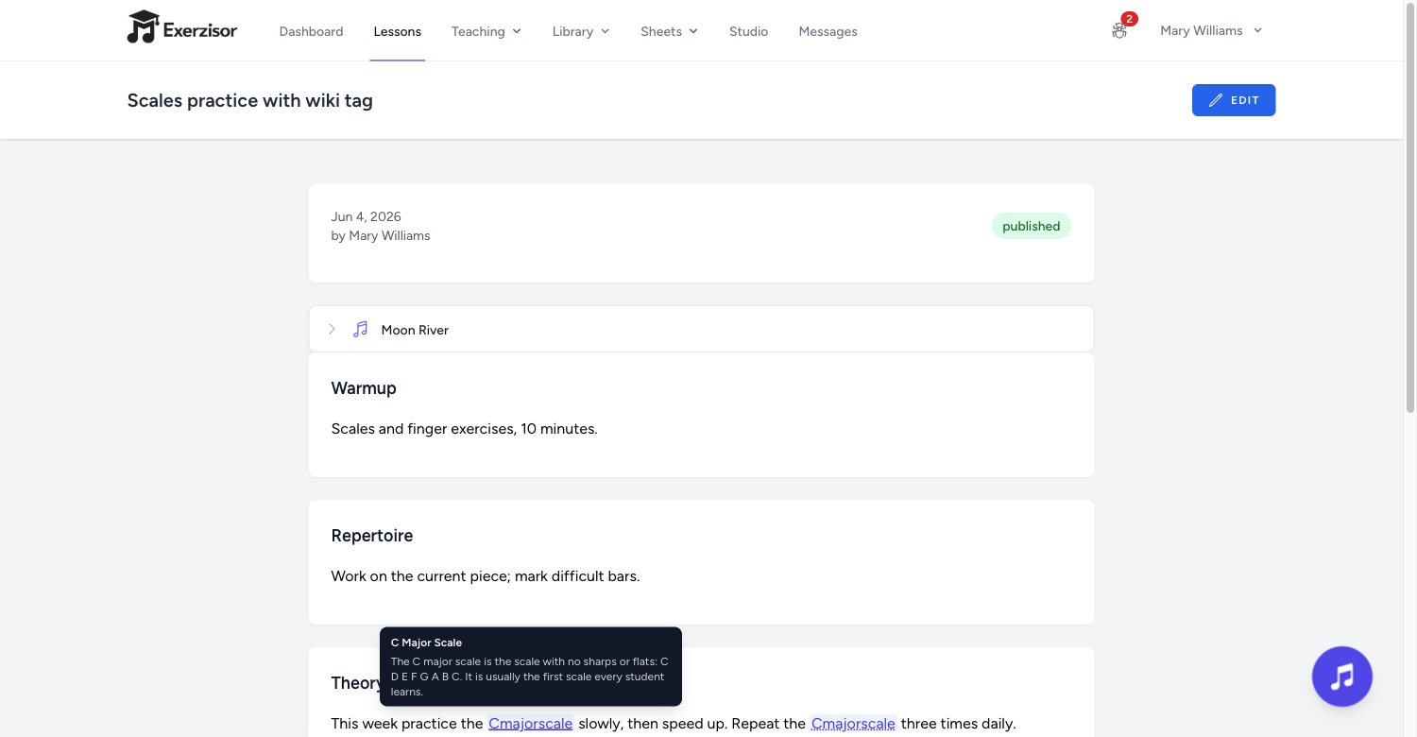Click the Exerzisor logo icon
Viewport: 1417px width, 737px height.
pyautogui.click(x=143, y=27)
